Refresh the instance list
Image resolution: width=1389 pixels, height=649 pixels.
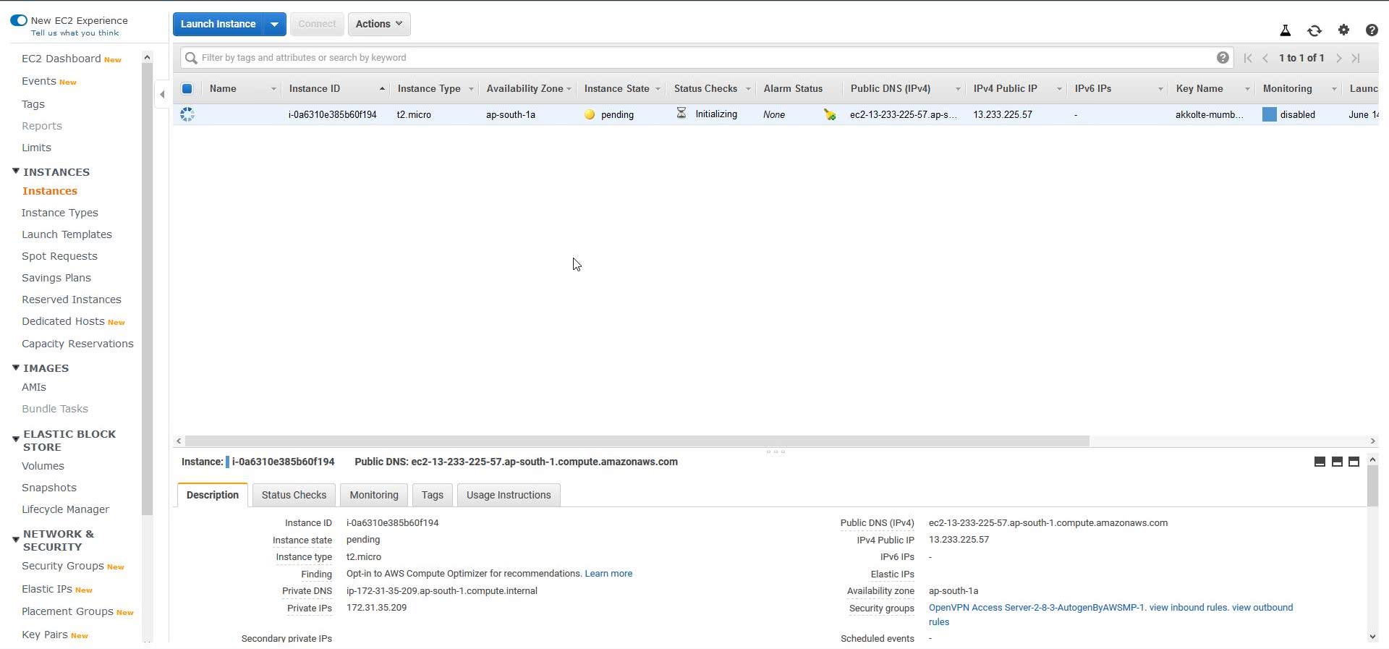pos(1314,30)
